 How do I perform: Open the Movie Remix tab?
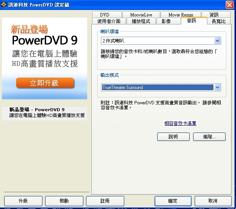click(181, 15)
